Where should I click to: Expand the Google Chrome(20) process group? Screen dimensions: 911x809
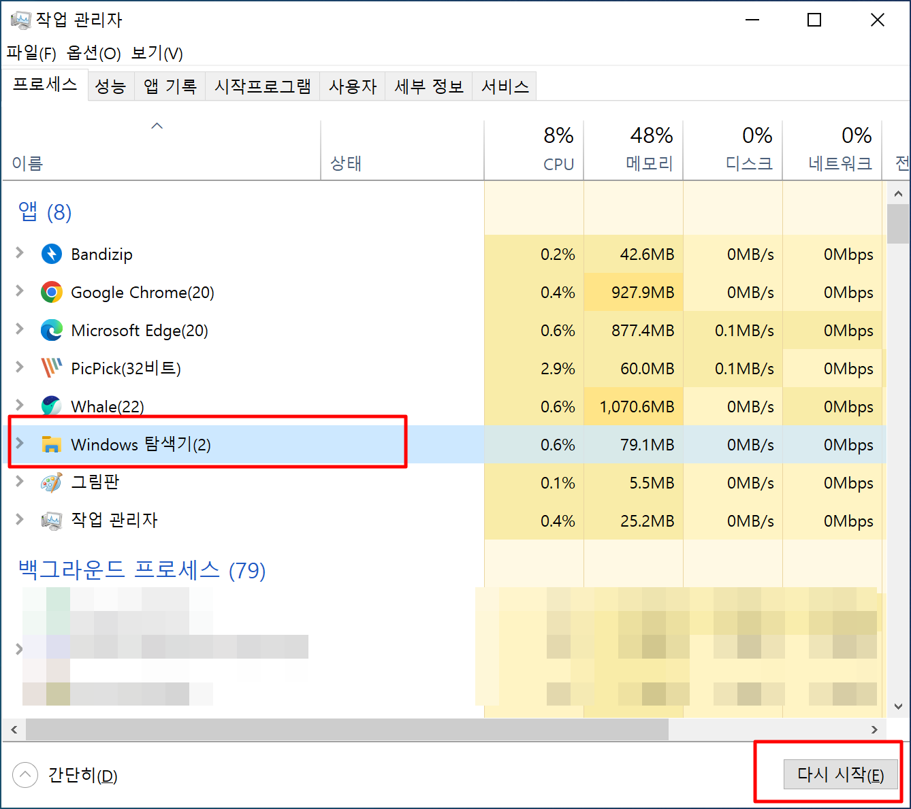click(x=20, y=291)
